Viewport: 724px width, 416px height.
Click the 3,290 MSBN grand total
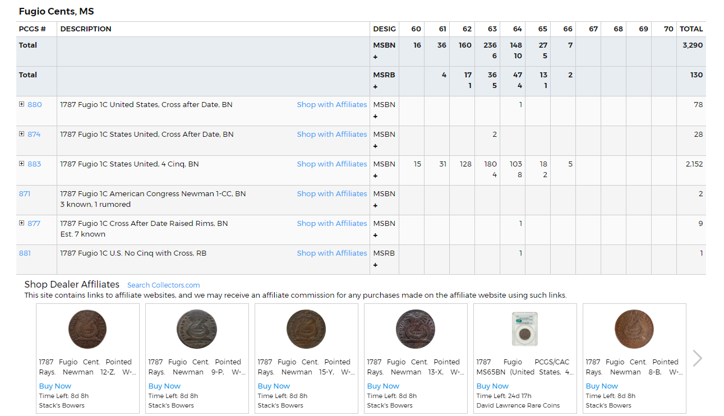click(x=693, y=45)
